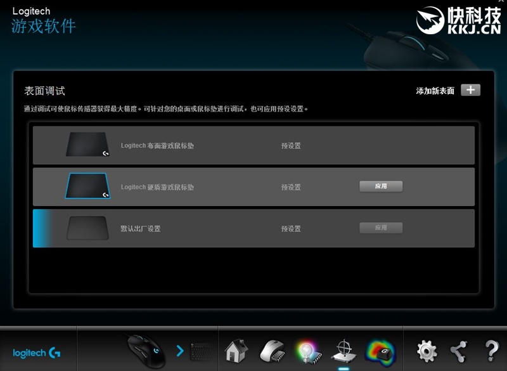Open the settings gear icon

[426, 350]
